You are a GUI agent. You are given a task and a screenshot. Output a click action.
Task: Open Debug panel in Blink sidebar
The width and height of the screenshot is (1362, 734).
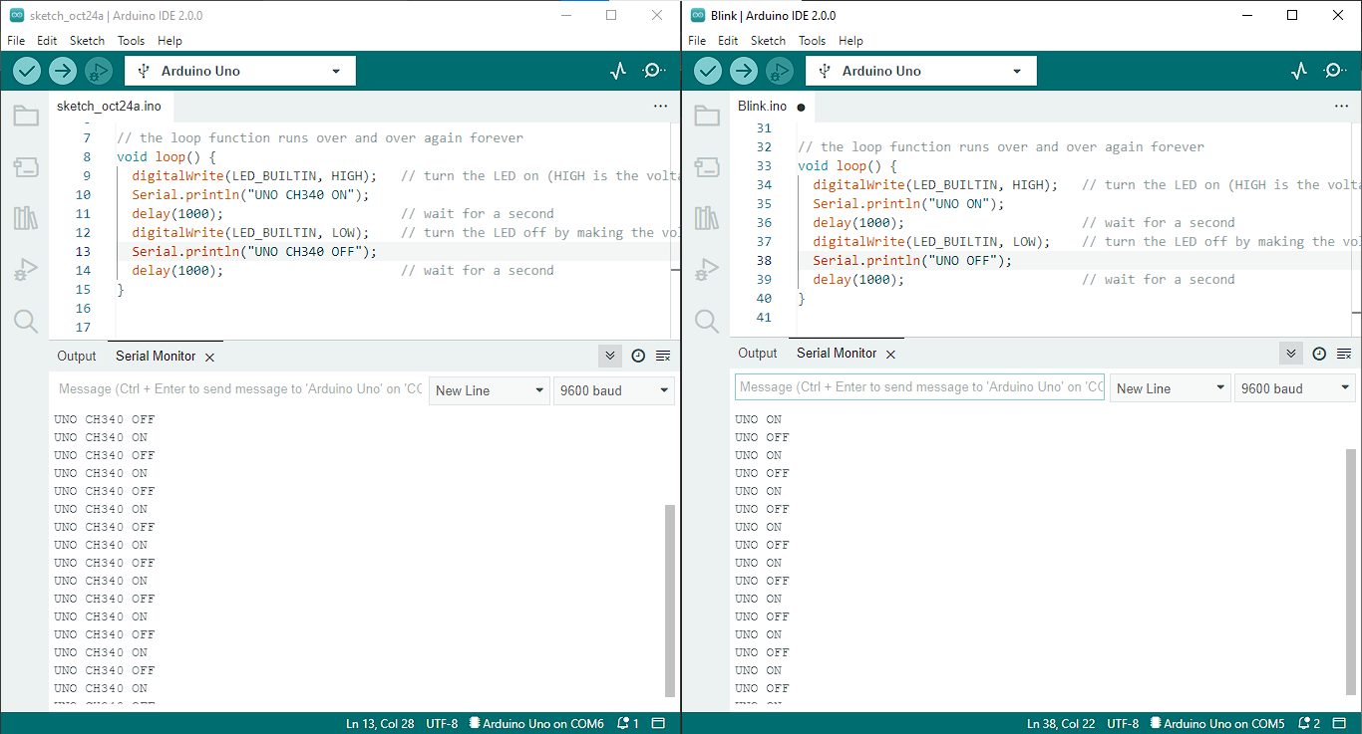click(x=707, y=270)
